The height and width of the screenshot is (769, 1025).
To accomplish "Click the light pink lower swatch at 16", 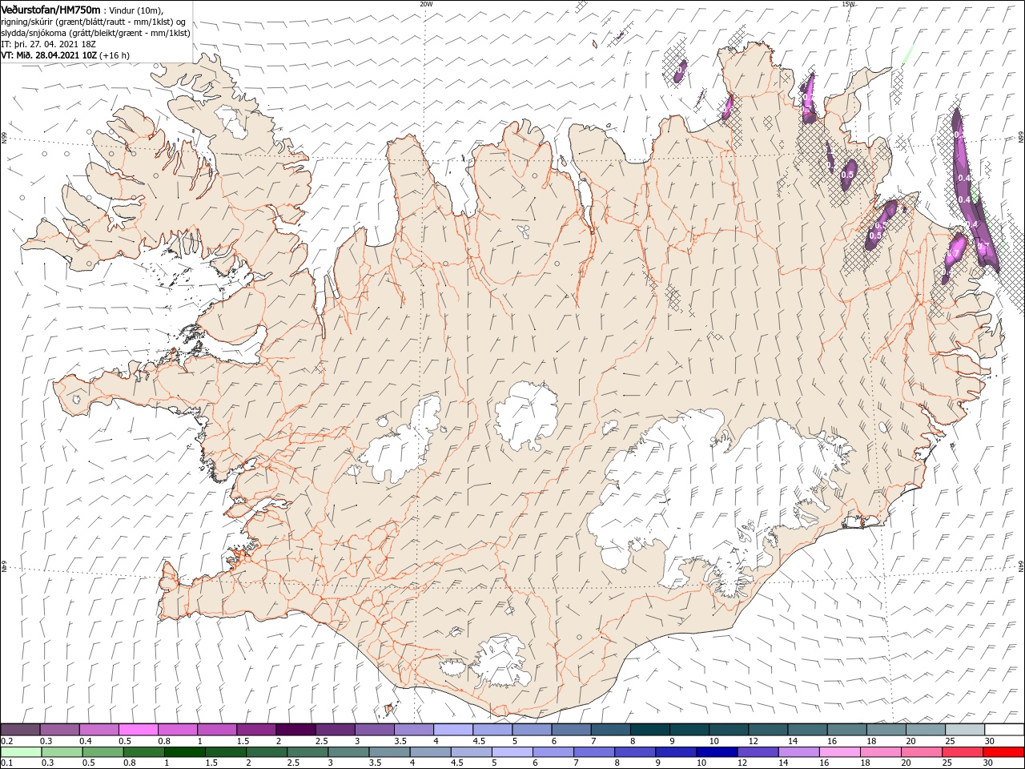I will [838, 752].
